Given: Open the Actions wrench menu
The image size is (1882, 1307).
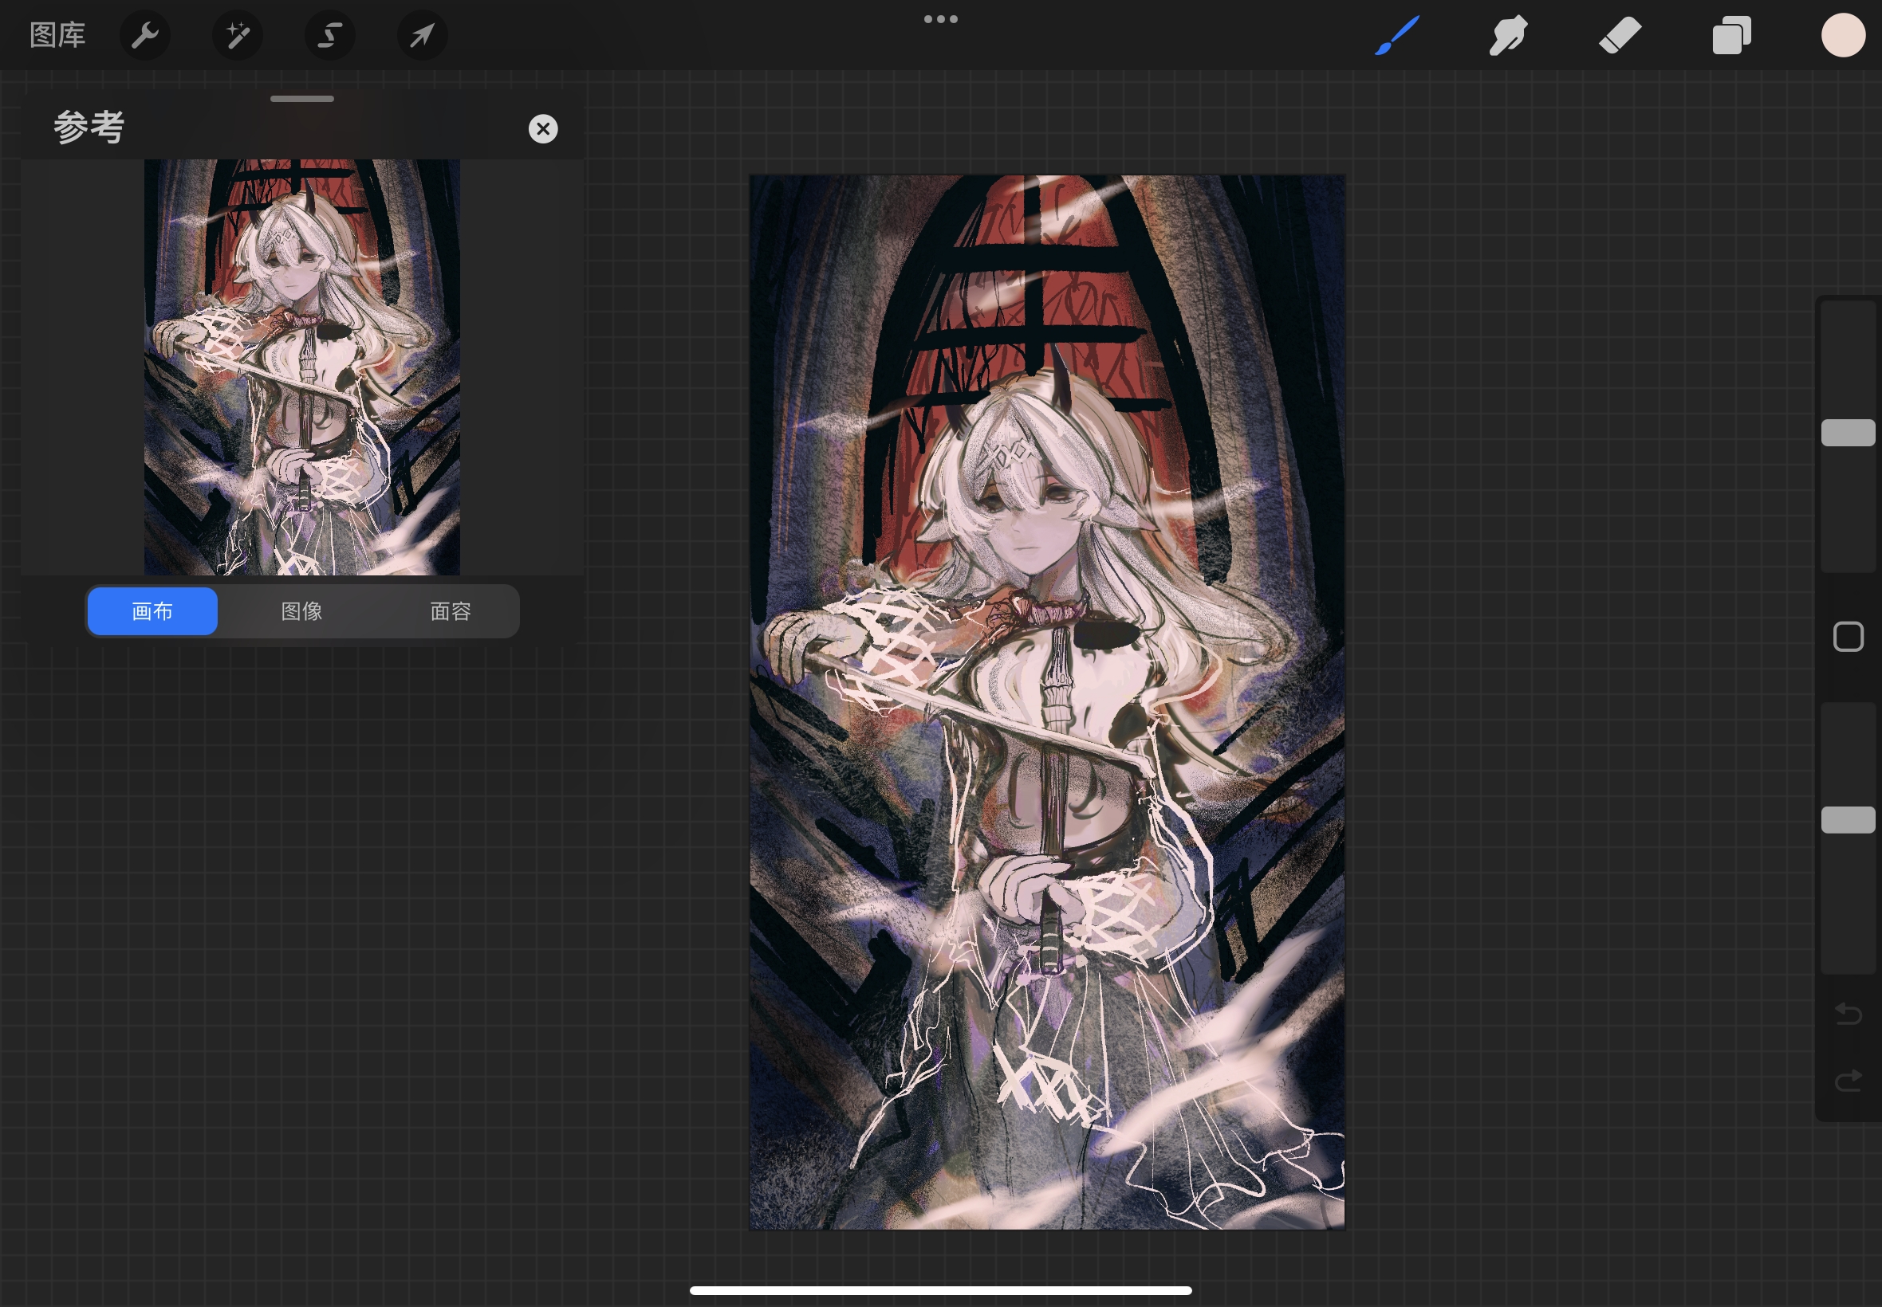Looking at the screenshot, I should (x=145, y=35).
